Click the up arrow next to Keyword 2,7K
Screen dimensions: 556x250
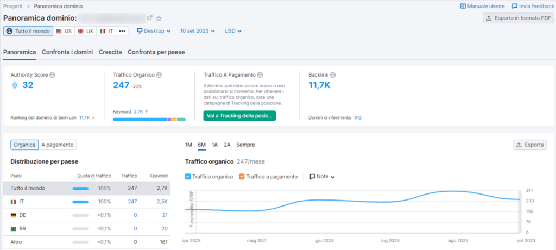(147, 111)
